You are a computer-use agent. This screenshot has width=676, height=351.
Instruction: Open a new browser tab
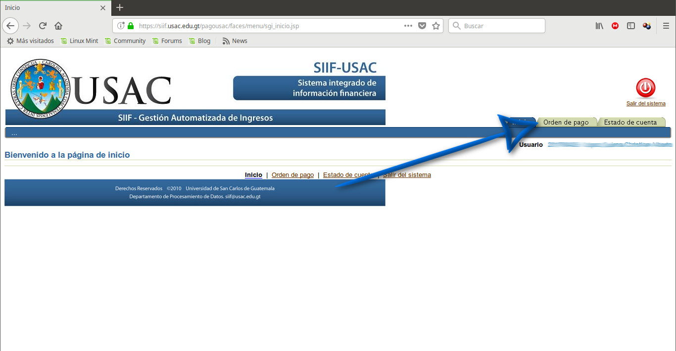(x=120, y=7)
